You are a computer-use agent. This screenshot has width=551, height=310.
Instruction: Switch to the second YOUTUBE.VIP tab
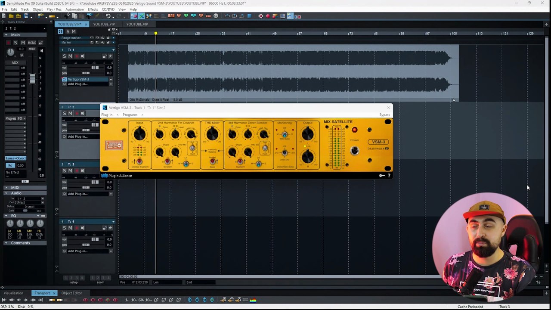pos(104,24)
